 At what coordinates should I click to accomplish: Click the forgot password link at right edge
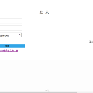91,42
